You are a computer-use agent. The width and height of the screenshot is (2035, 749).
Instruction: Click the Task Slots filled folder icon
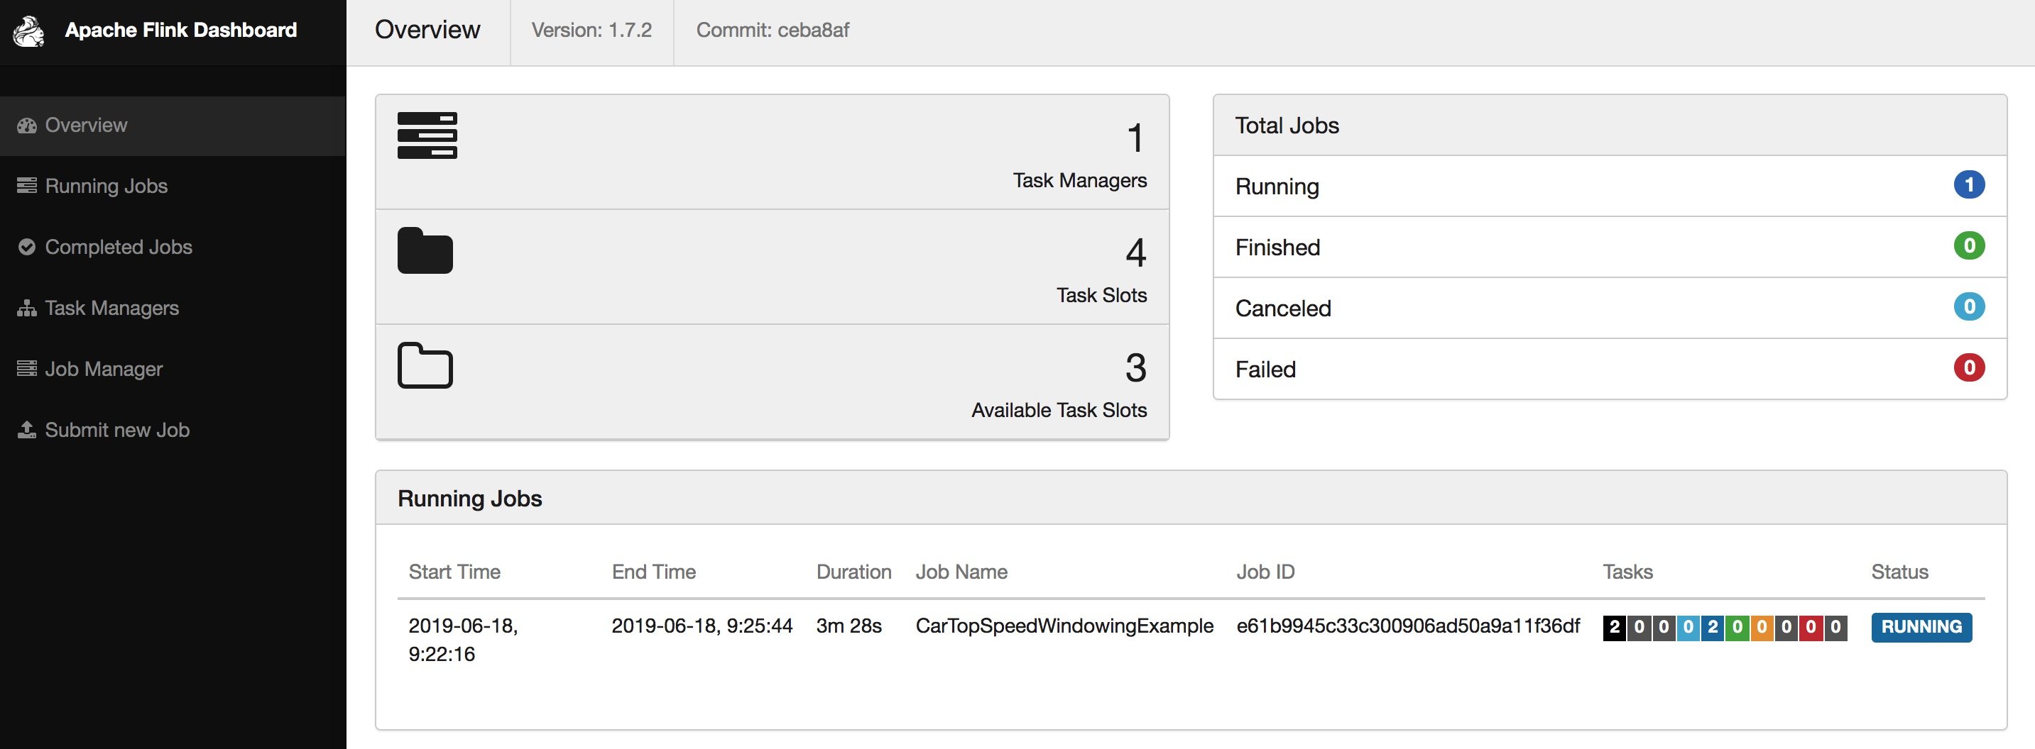(424, 251)
